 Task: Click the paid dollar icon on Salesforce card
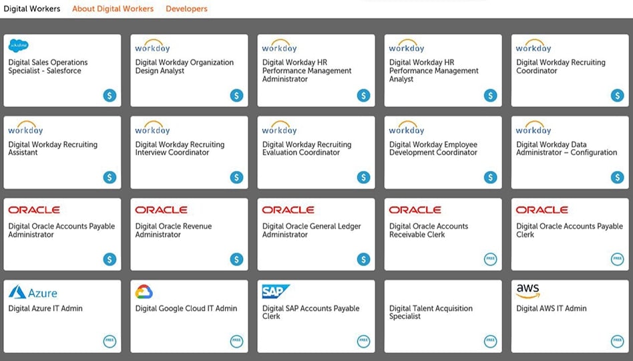110,96
